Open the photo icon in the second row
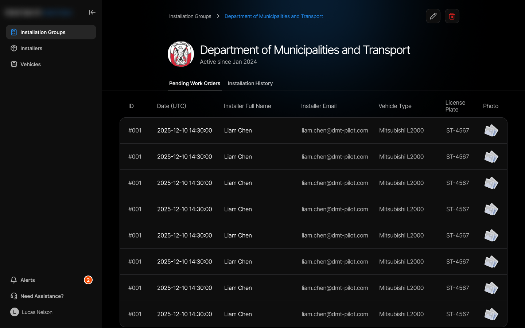Image resolution: width=525 pixels, height=328 pixels. pos(491,157)
